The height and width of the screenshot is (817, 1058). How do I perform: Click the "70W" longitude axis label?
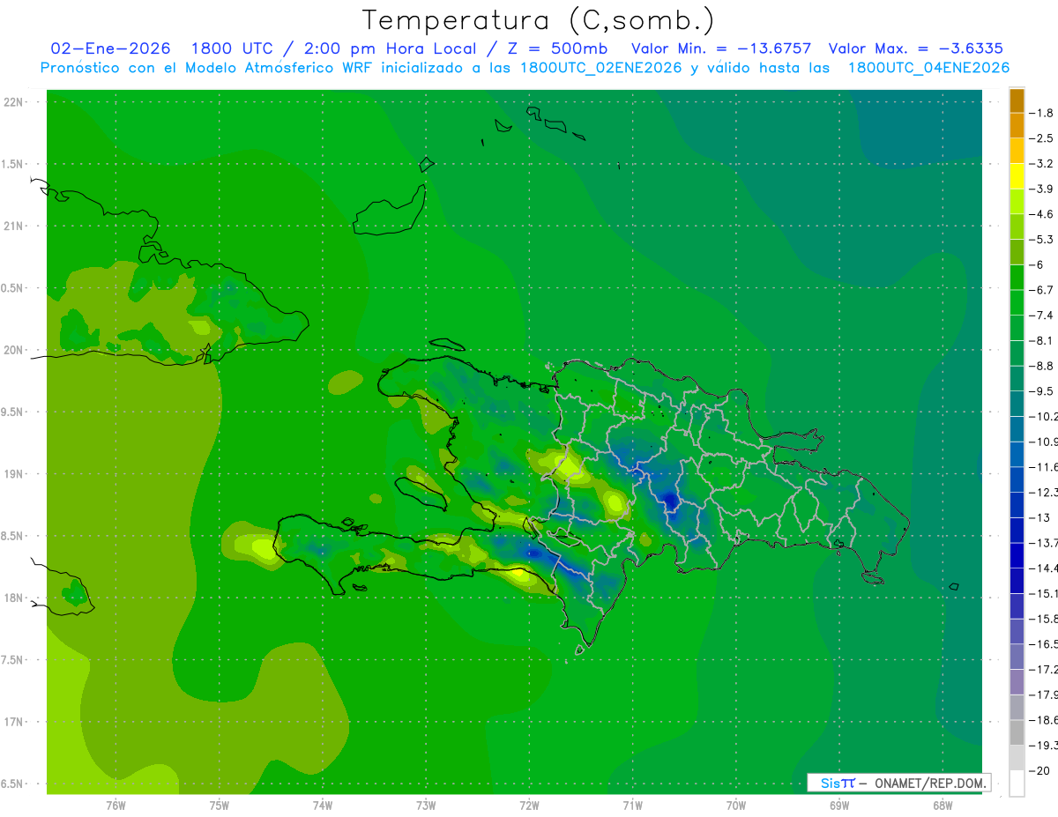coord(735,806)
